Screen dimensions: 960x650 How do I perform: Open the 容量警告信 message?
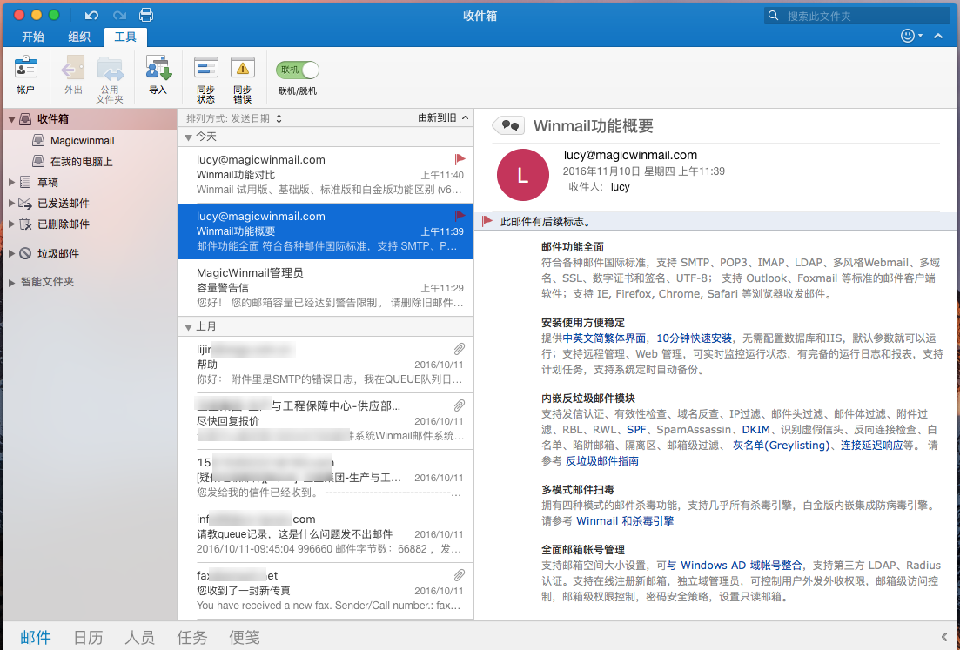[326, 288]
